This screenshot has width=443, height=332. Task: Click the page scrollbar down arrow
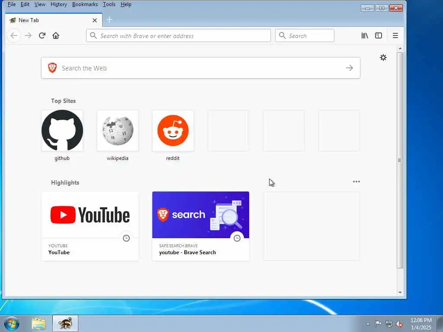(400, 293)
